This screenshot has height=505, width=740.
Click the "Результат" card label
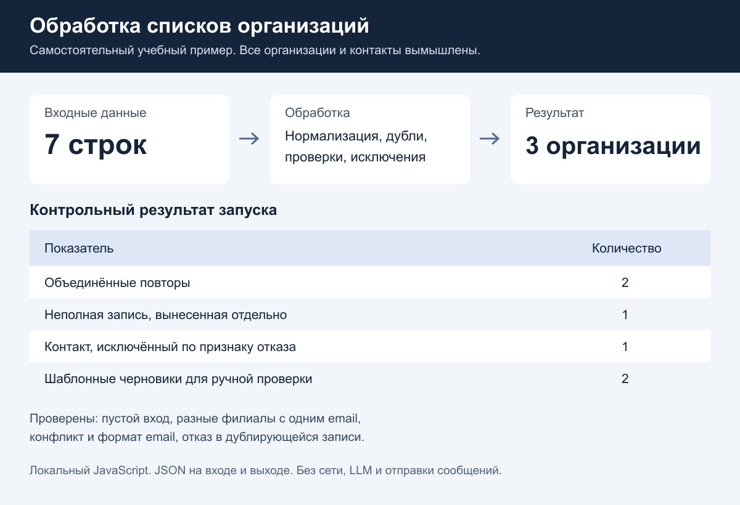[x=554, y=113]
